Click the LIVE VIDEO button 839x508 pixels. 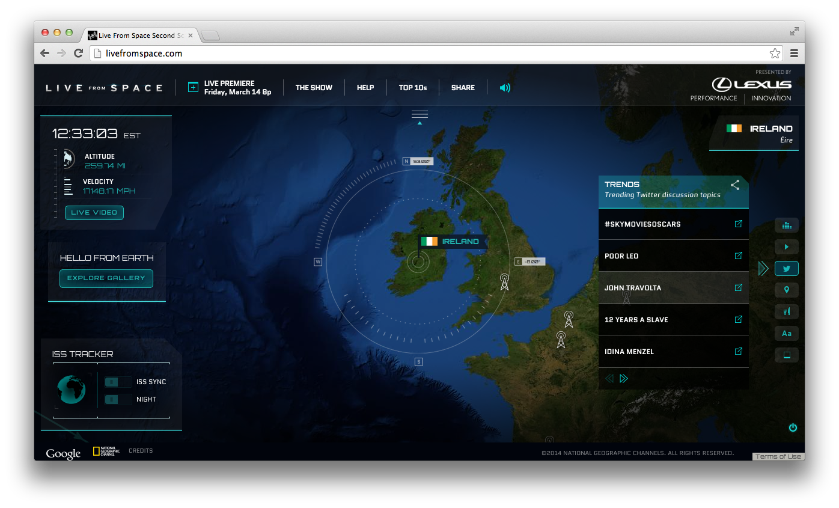(94, 212)
